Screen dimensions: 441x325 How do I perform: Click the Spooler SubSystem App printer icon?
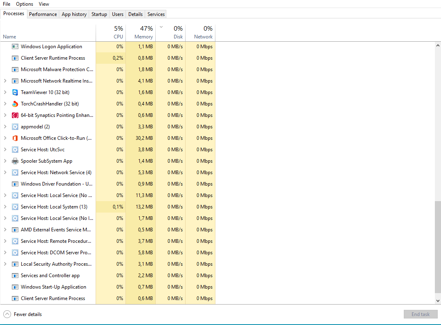[x=15, y=161]
